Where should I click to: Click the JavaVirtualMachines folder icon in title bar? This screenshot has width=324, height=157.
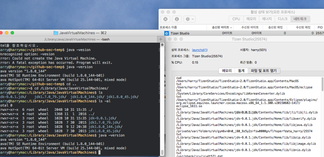(x=56, y=33)
